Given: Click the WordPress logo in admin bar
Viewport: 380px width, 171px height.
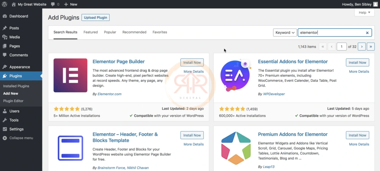Looking at the screenshot, I should pos(4,4).
